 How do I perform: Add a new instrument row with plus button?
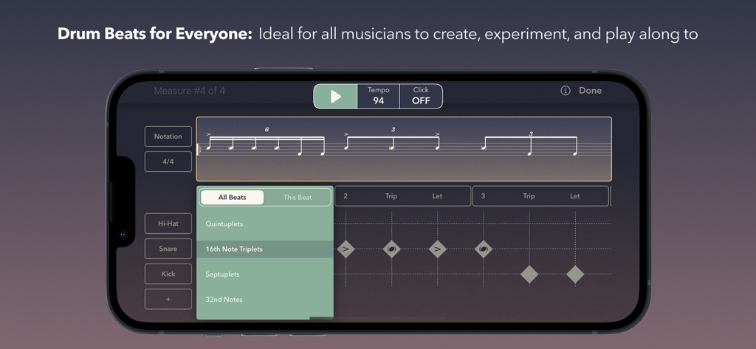(168, 299)
